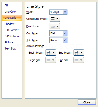Click the End type label
Viewport: 98px width, 107px height.
click(65, 53)
